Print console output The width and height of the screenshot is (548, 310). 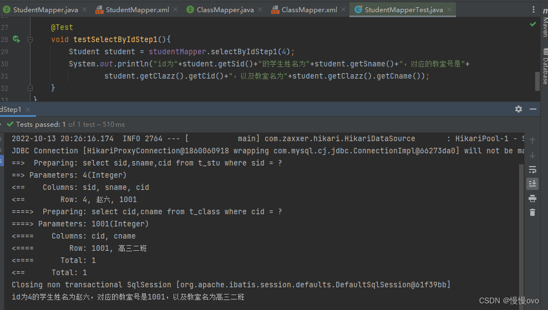tap(532, 198)
